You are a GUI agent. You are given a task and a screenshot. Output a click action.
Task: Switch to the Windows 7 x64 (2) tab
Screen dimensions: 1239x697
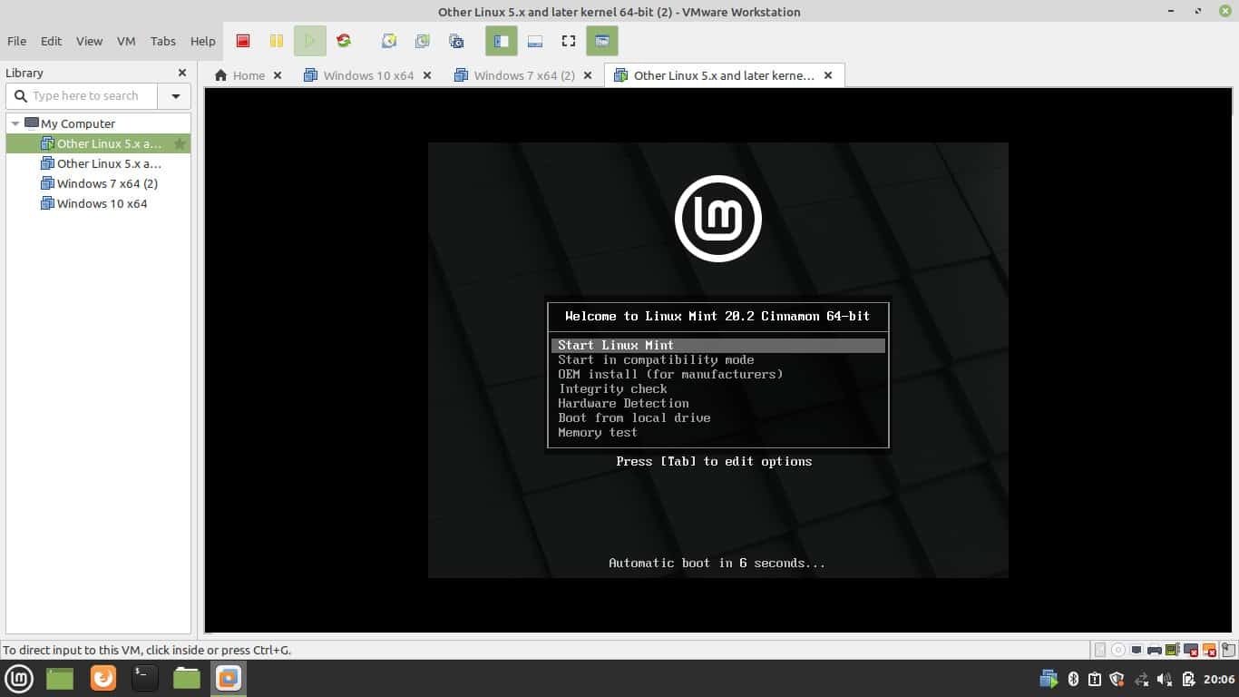tap(514, 75)
